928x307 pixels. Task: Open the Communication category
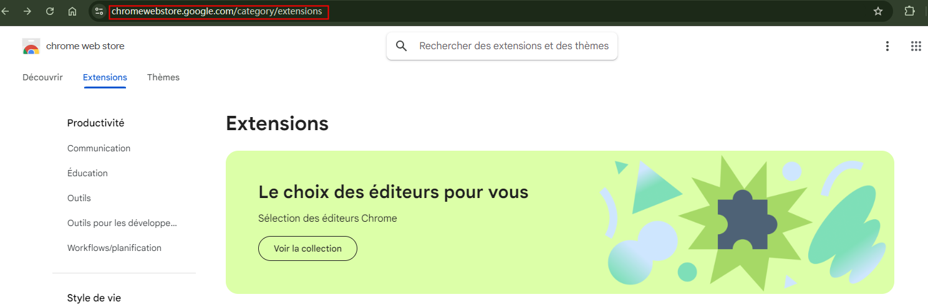(x=99, y=148)
